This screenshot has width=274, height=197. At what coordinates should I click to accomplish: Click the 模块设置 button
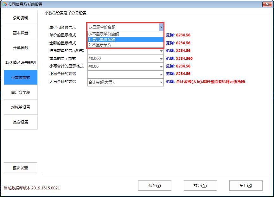21,168
